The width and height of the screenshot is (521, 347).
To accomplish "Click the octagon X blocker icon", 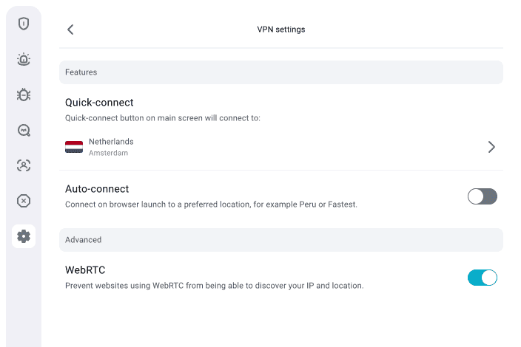I will 24,201.
